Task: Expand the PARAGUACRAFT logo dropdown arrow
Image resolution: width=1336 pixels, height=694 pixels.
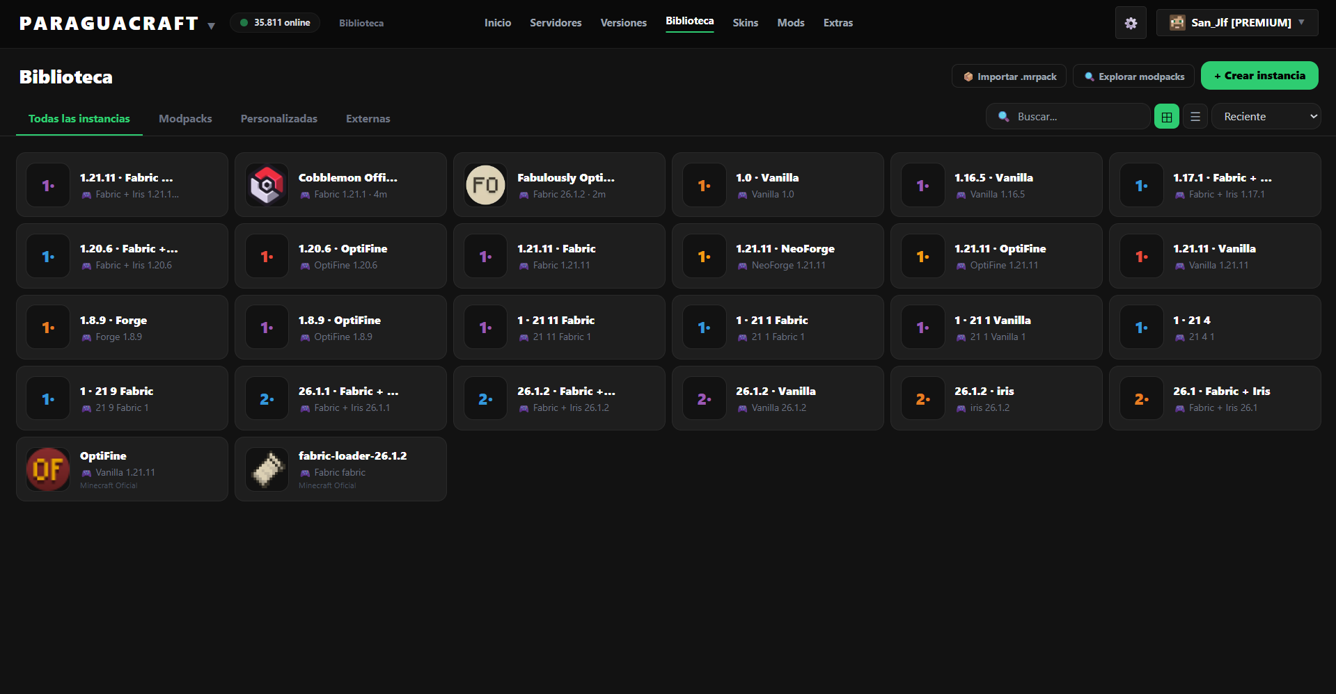Action: click(x=211, y=26)
